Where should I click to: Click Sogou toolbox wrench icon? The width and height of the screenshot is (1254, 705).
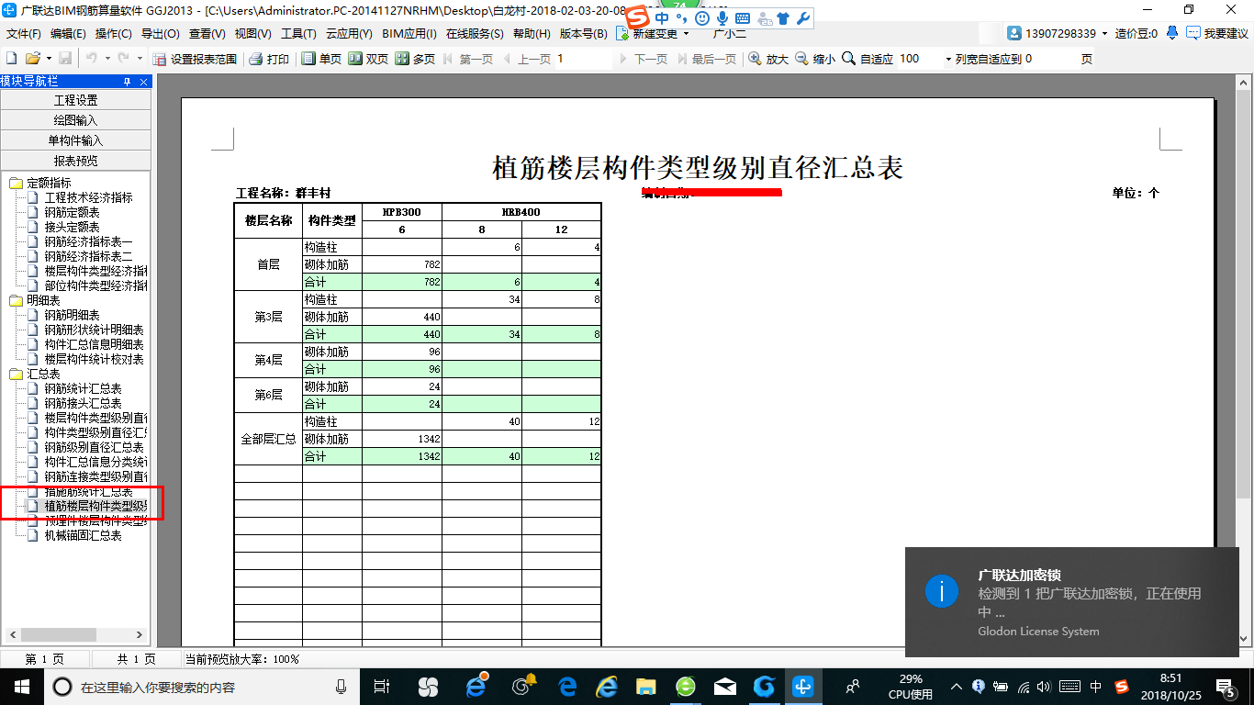(802, 18)
